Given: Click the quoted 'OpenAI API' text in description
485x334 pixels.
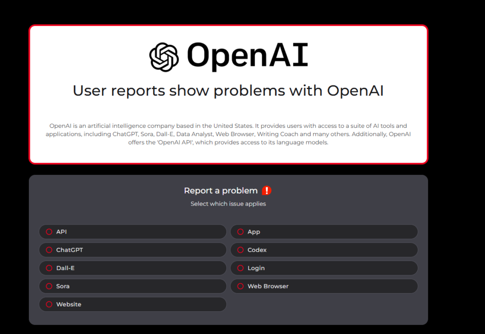Looking at the screenshot, I should [175, 142].
